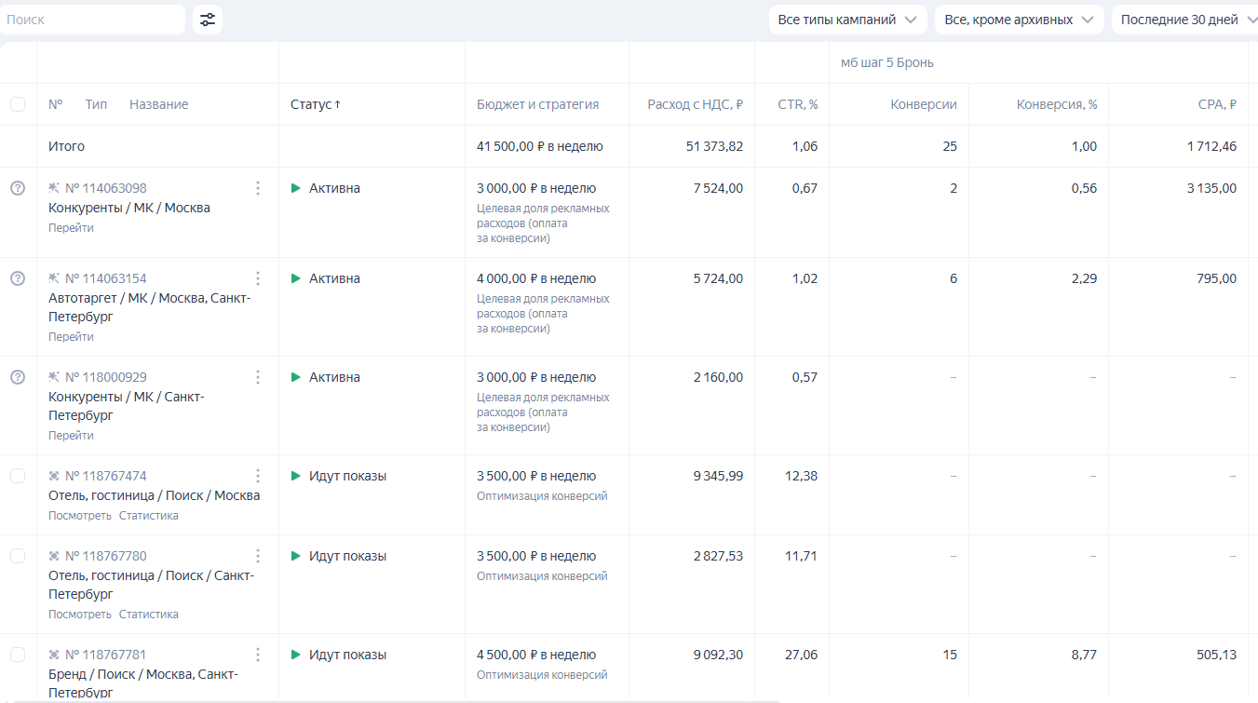This screenshot has height=703, width=1258.
Task: Expand the 'Все, кроме архивных' filter dropdown
Action: [x=1019, y=20]
